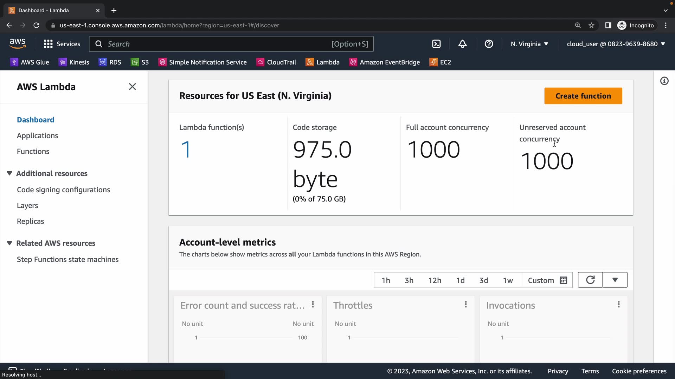
Task: Open Throttles chart options menu
Action: (465, 304)
